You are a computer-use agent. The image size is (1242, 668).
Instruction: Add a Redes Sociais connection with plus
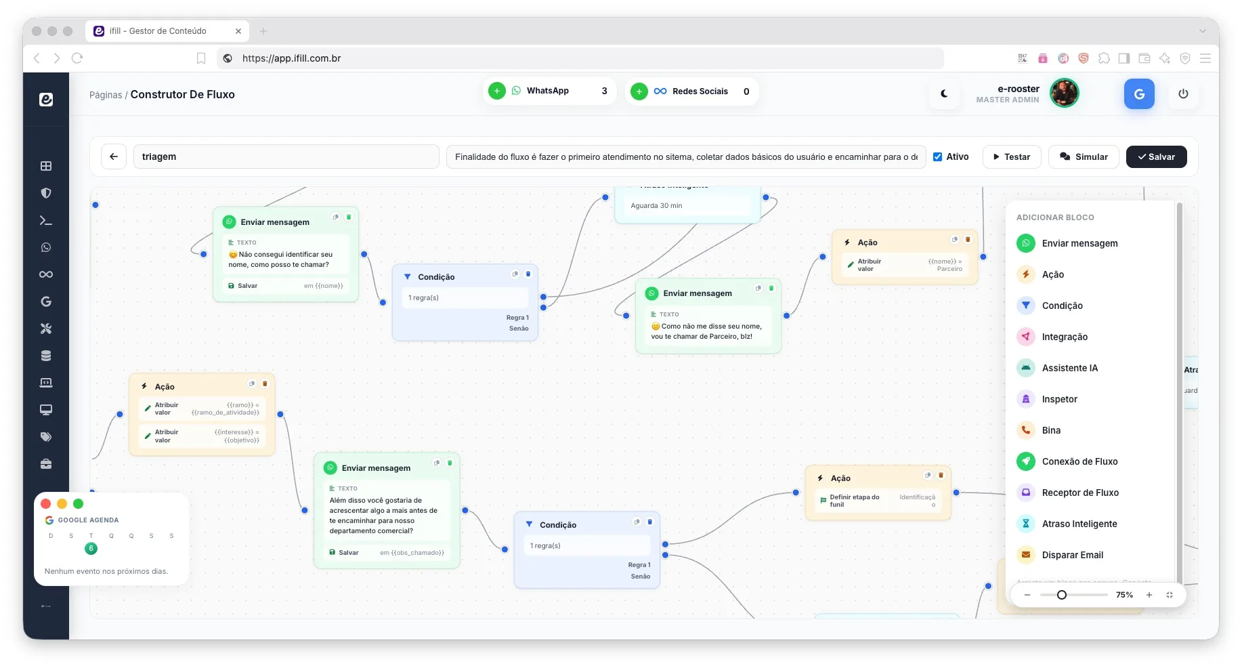click(639, 91)
